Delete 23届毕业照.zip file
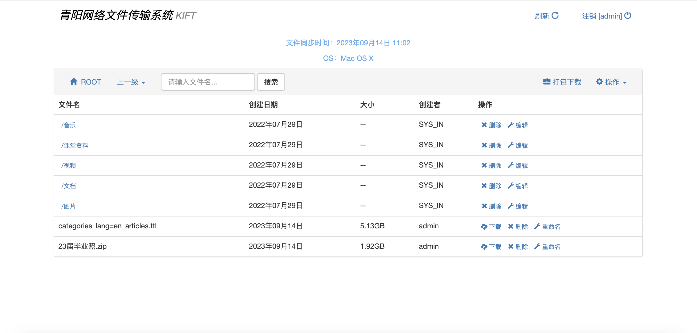697x333 pixels. 518,247
